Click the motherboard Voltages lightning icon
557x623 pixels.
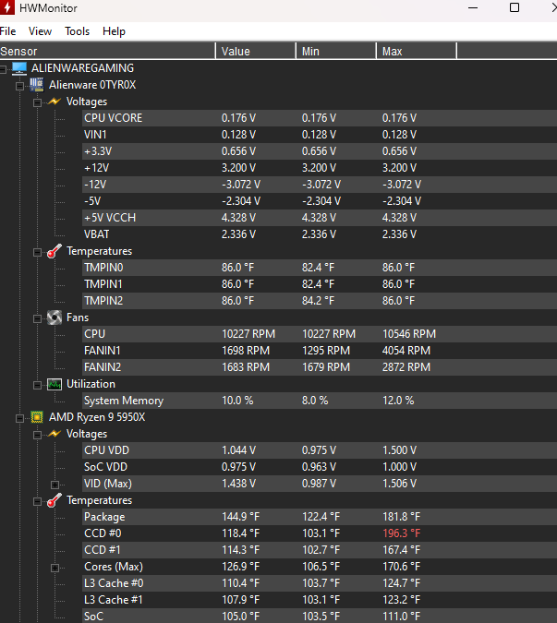(x=54, y=102)
